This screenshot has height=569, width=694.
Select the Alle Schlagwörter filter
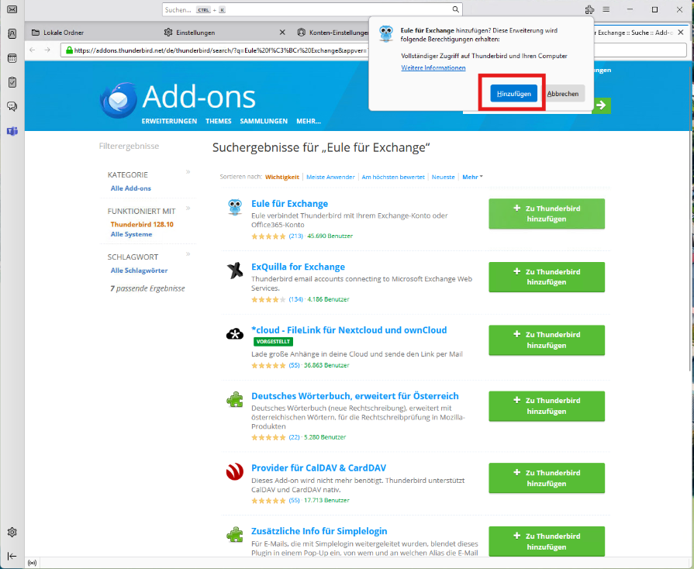tap(139, 271)
